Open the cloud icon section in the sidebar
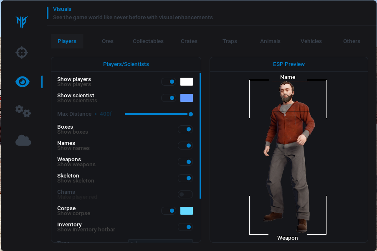377x251 pixels. (23, 141)
